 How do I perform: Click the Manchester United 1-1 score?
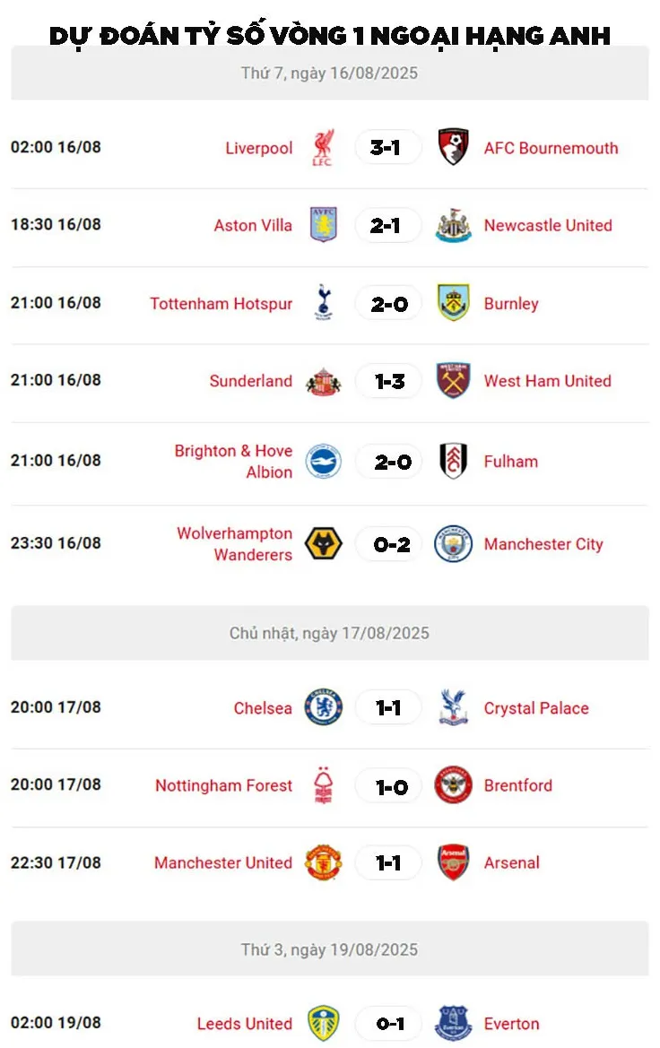[388, 862]
